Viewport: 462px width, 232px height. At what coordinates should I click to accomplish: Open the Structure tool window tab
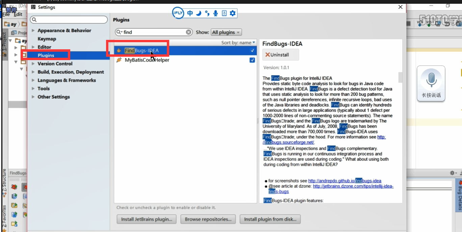pyautogui.click(x=4, y=183)
